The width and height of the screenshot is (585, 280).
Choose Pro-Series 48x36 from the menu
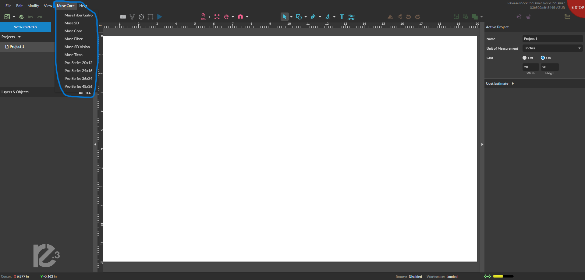(78, 86)
